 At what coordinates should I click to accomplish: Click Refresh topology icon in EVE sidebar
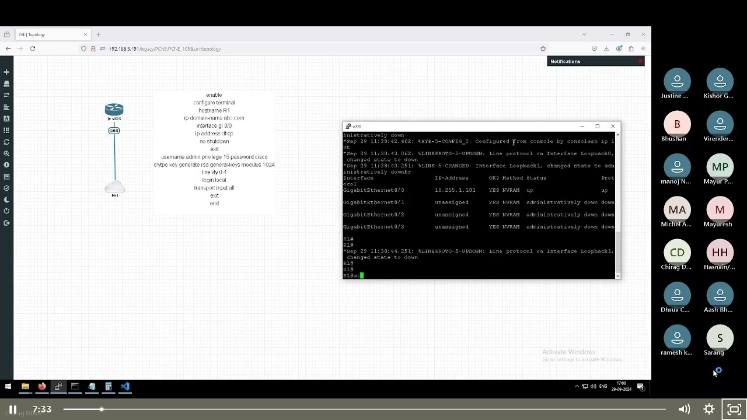point(6,142)
